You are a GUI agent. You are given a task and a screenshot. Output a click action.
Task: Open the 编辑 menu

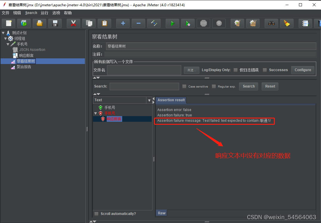[x=17, y=13]
